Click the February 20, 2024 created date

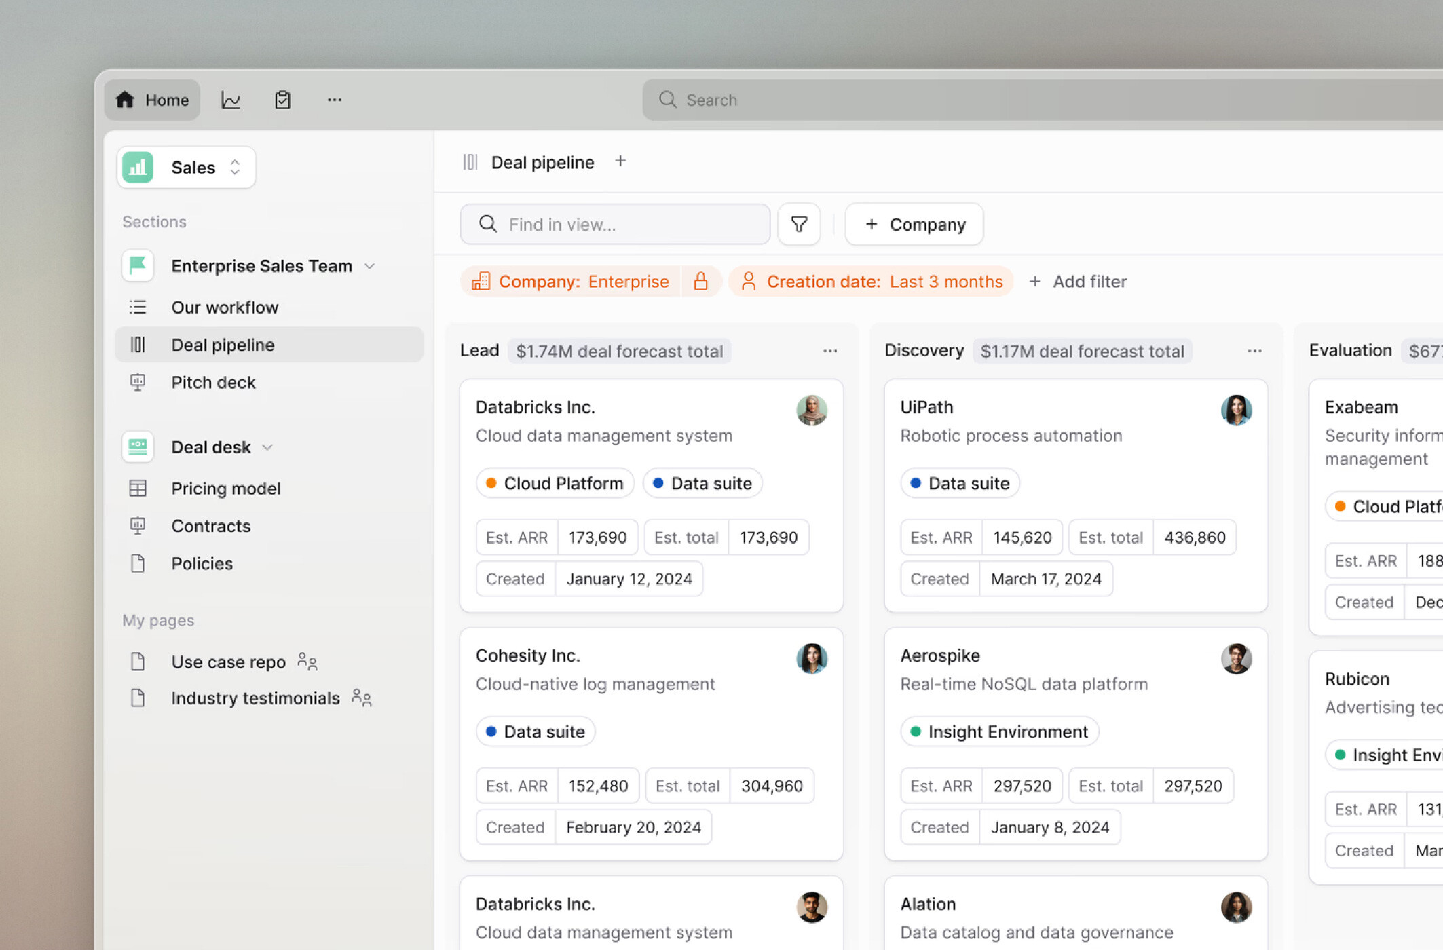click(633, 827)
